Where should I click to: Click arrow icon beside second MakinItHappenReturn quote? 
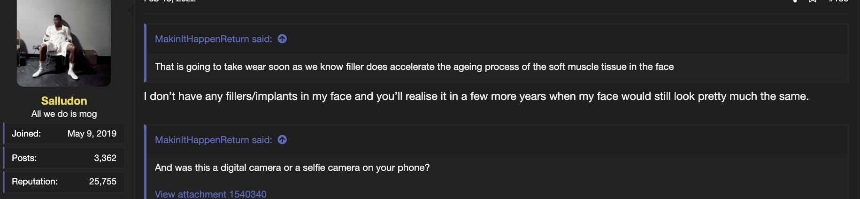(x=282, y=140)
